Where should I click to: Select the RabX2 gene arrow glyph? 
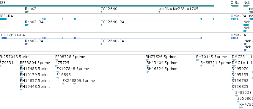27,12
